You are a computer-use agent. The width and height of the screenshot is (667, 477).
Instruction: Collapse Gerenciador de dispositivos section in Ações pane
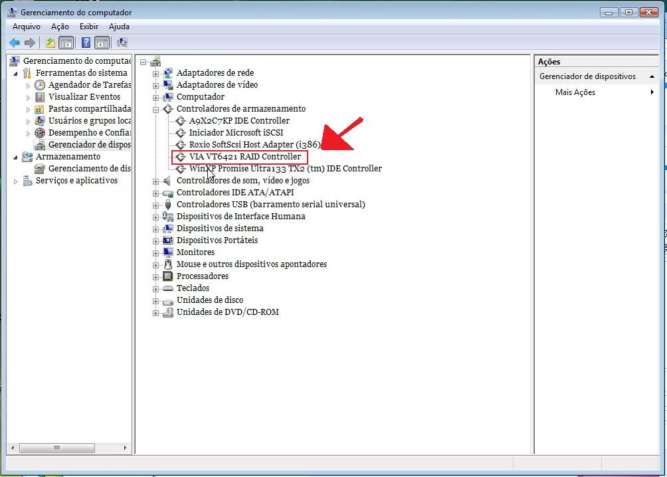pos(652,76)
